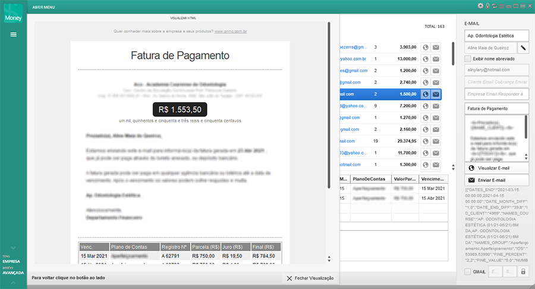Preview email for the 3.903,00 row
Image resolution: width=535 pixels, height=289 pixels.
coord(426,48)
